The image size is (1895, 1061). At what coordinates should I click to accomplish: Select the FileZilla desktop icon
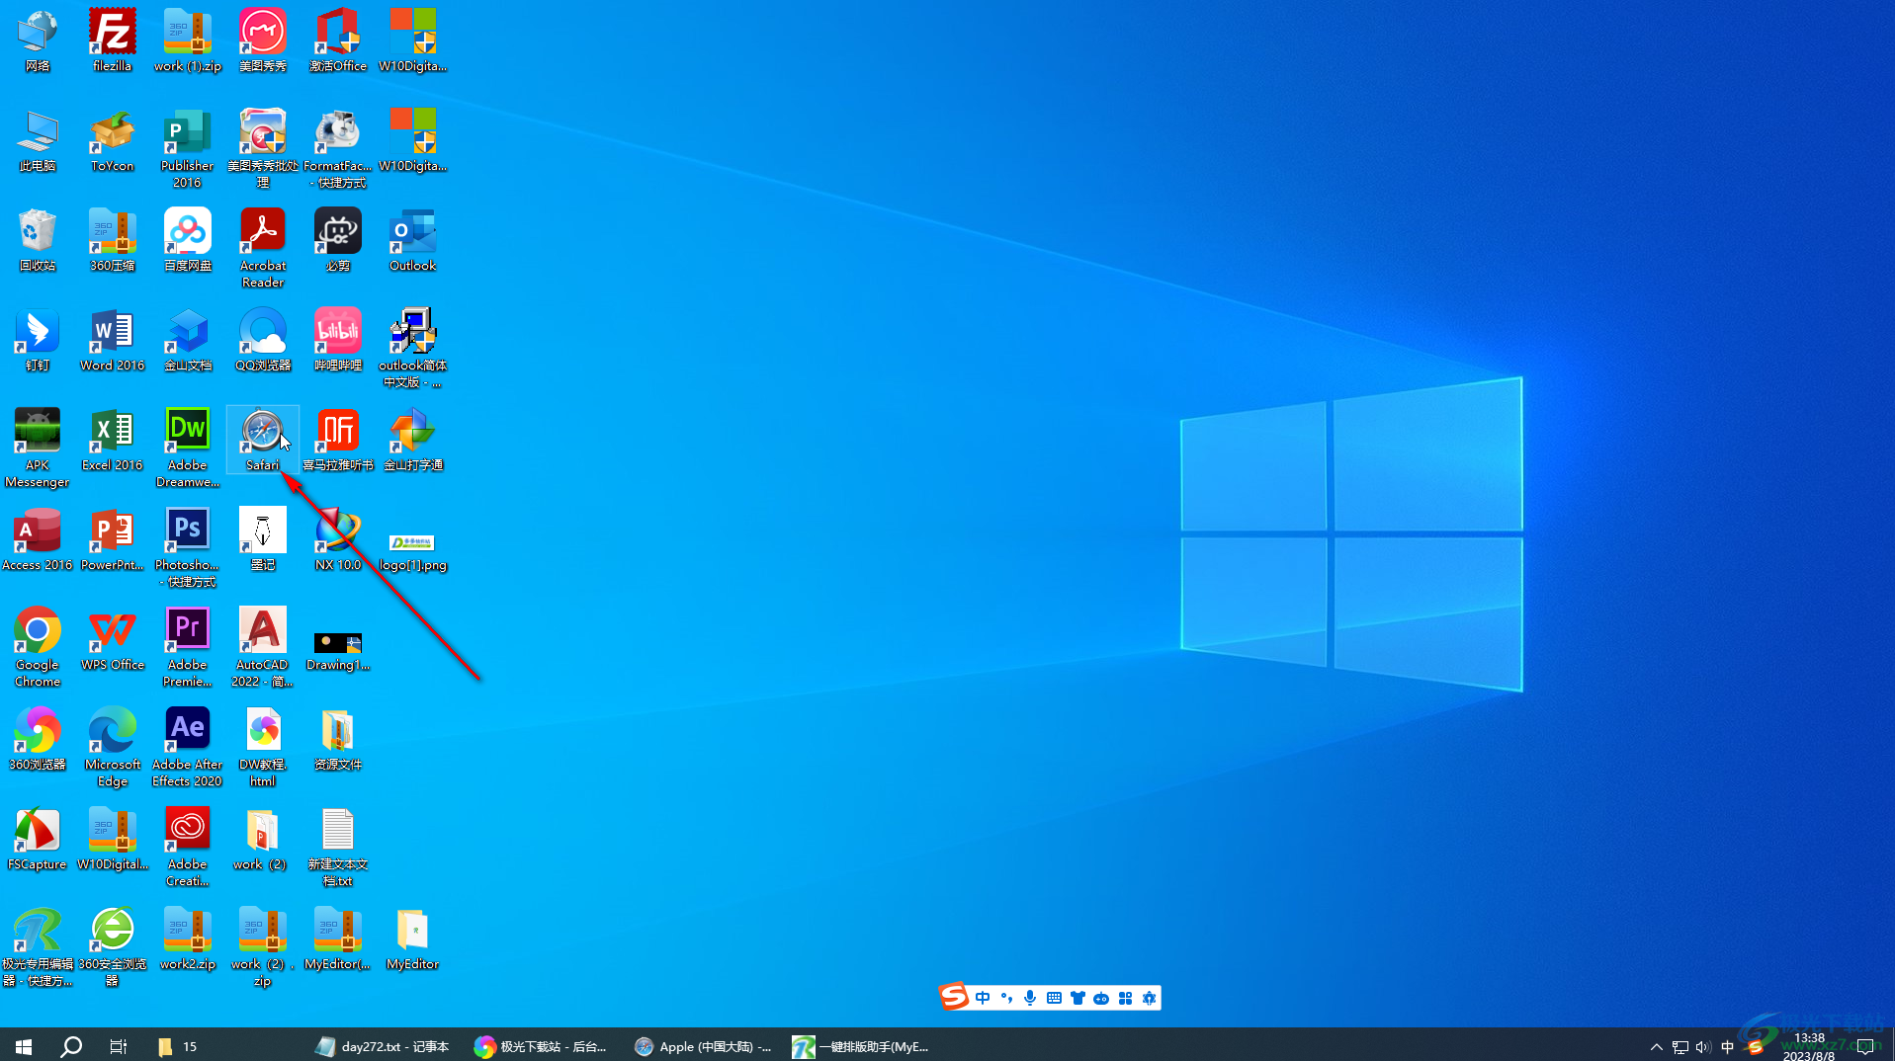click(112, 41)
